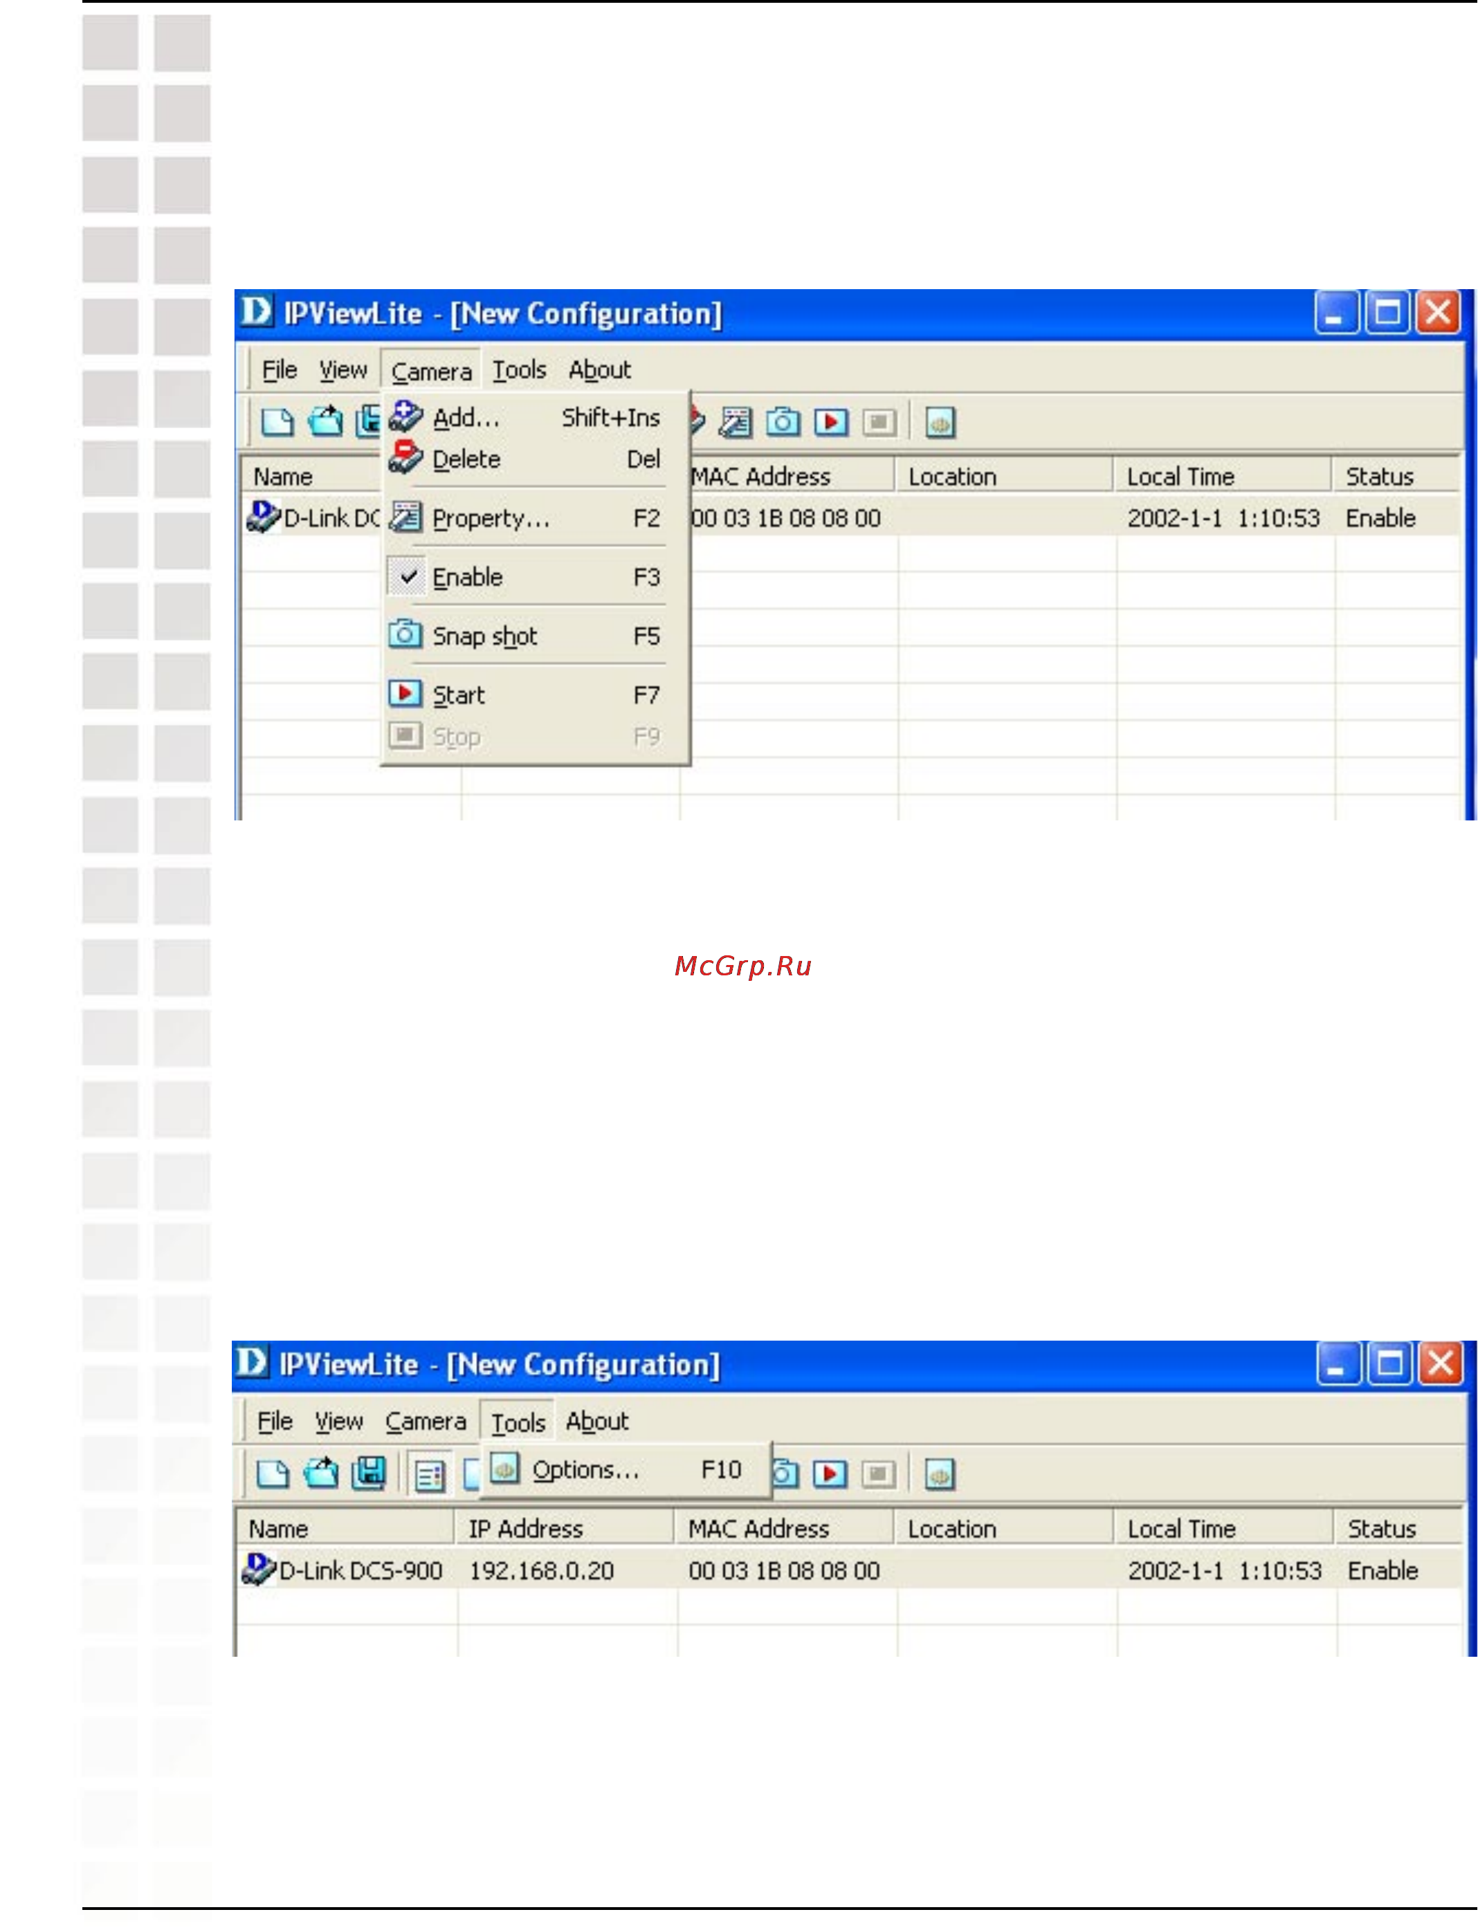Viewport: 1478px width, 1930px height.
Task: Click Location column header in upper window
Action: pos(1005,476)
